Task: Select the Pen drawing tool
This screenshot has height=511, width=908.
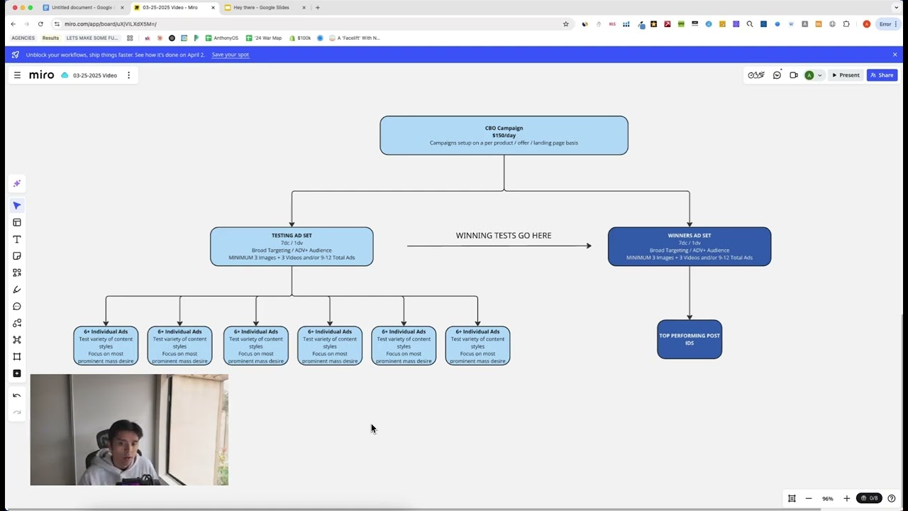Action: pyautogui.click(x=17, y=290)
